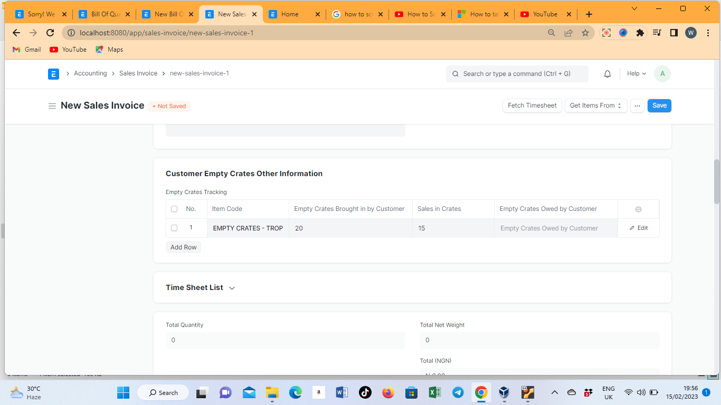Open the table column settings gear
Screen dimensions: 721x405
pyautogui.click(x=638, y=209)
